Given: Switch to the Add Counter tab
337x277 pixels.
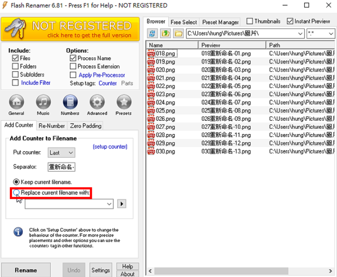Looking at the screenshot, I should point(19,125).
